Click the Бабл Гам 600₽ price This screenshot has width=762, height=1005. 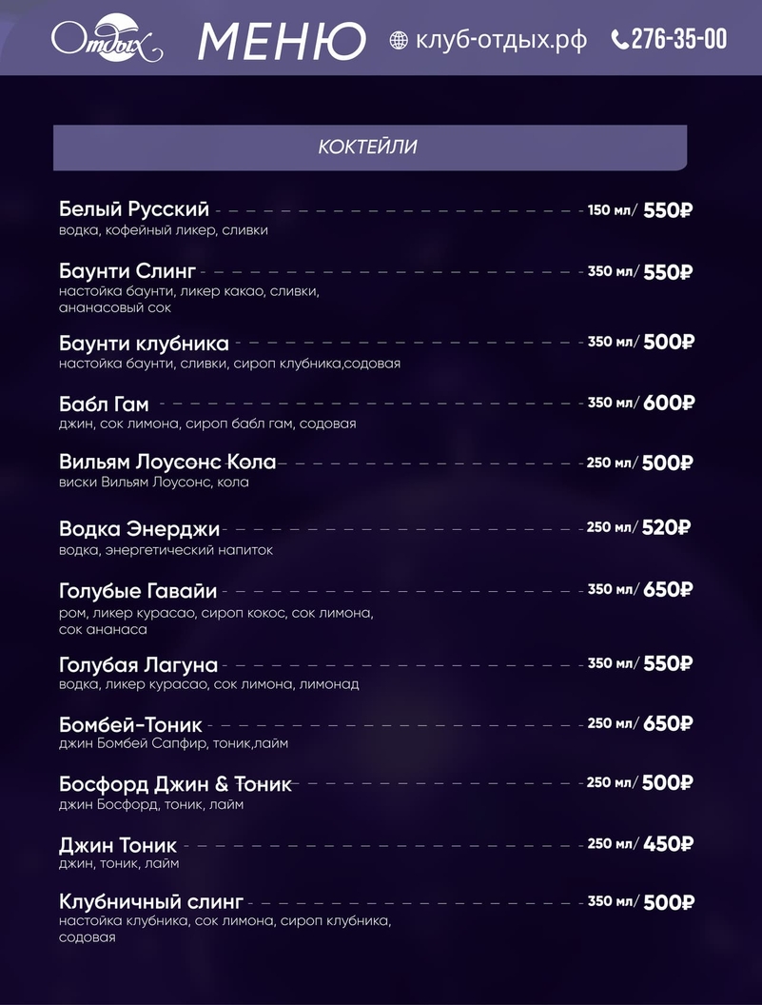coord(669,404)
